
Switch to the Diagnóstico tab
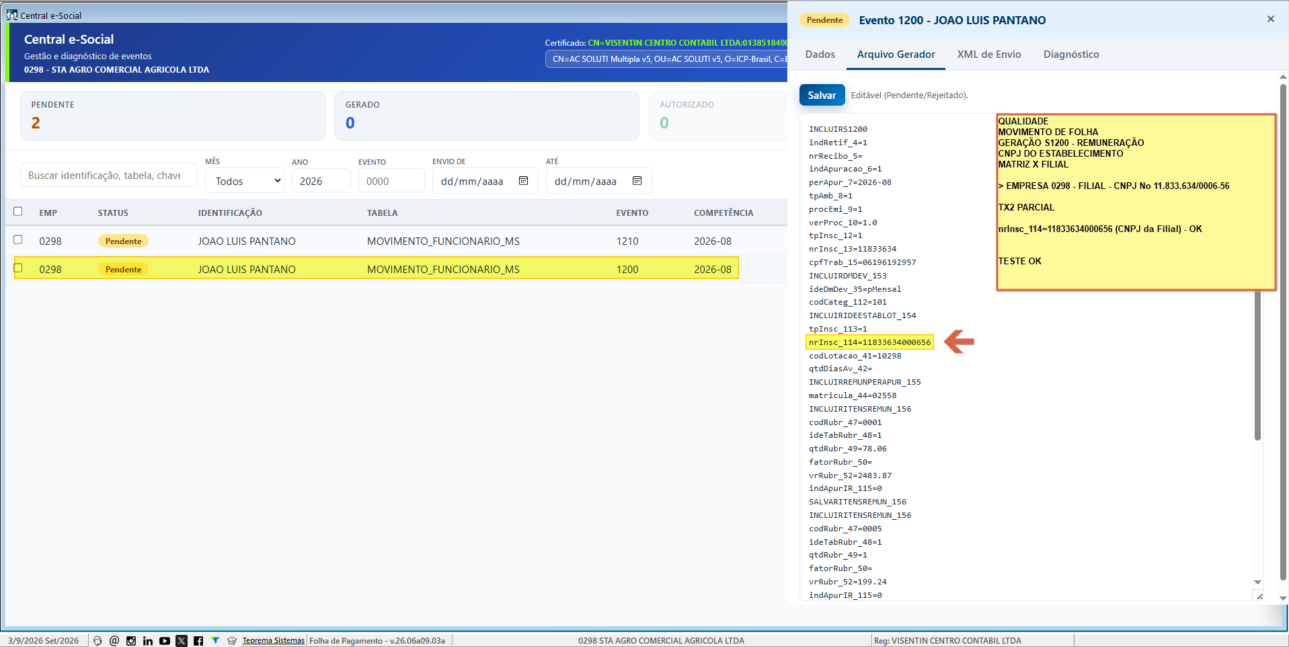(x=1071, y=54)
